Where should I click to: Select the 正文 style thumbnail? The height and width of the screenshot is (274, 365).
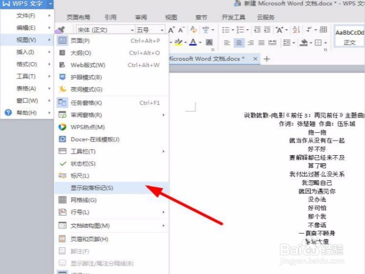pos(349,37)
